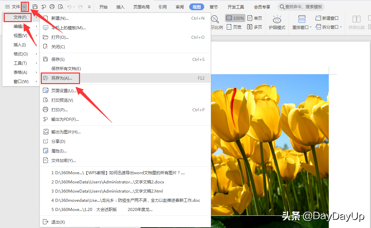Click the search commands input box
The image size is (371, 228).
pos(301,7)
